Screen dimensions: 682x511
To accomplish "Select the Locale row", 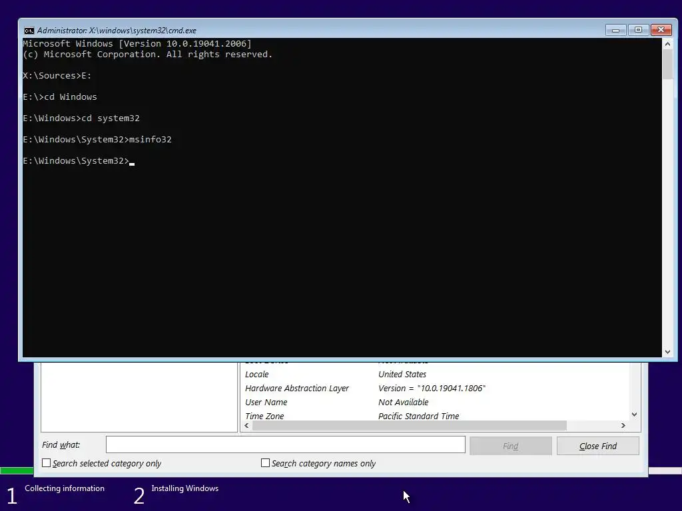I will (x=435, y=374).
